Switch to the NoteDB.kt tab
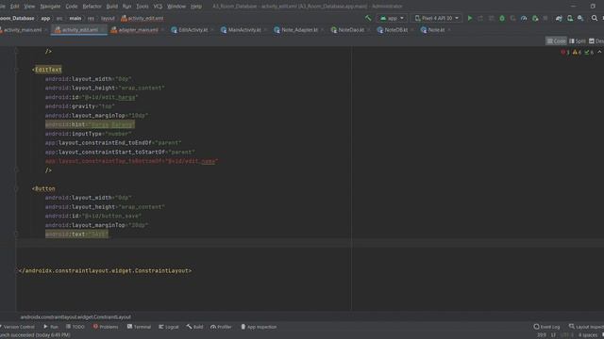Screen dimensions: 604x339 (396, 30)
